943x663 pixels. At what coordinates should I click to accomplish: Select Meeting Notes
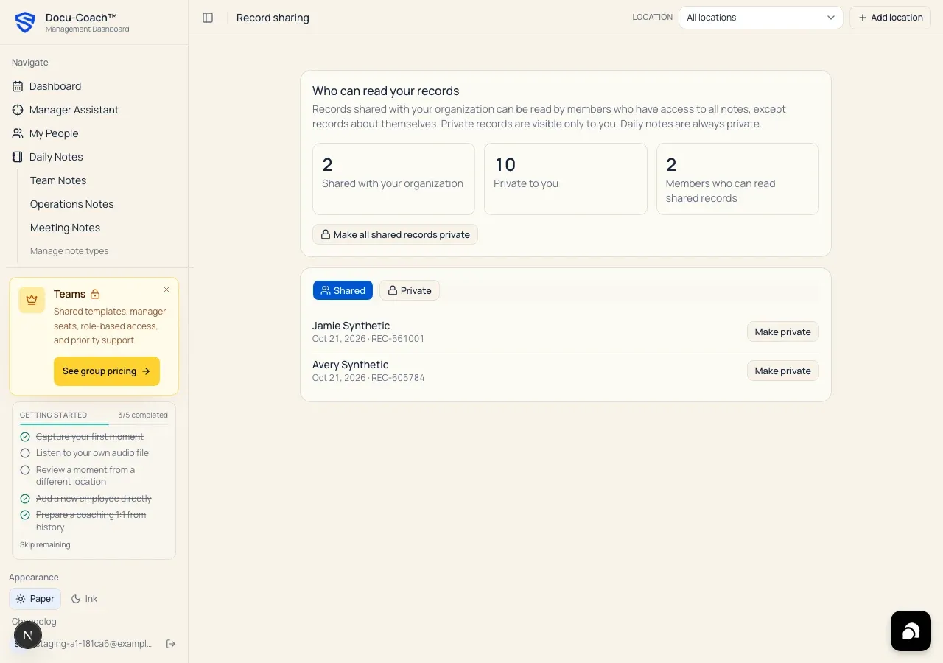point(65,228)
